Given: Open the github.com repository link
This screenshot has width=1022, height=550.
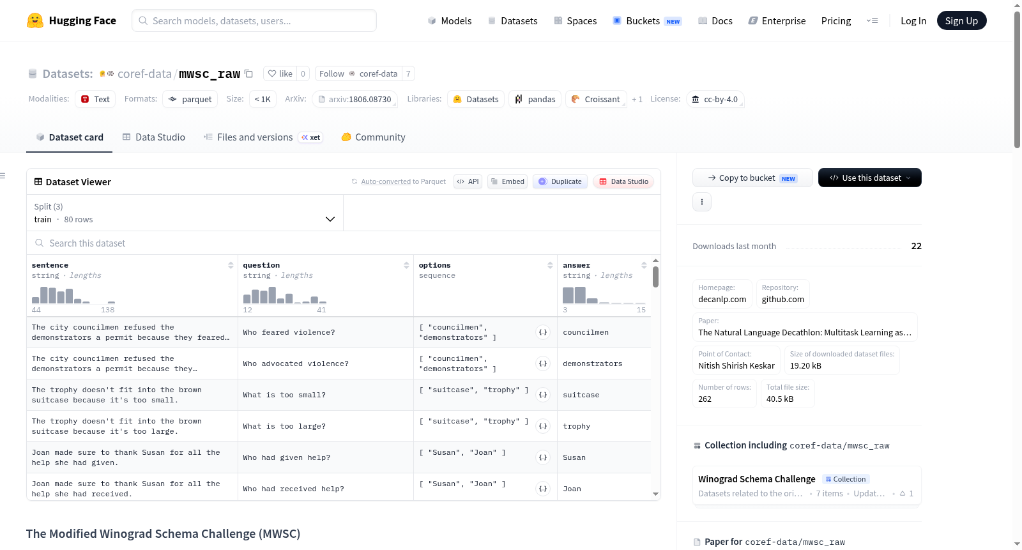Looking at the screenshot, I should click(783, 294).
